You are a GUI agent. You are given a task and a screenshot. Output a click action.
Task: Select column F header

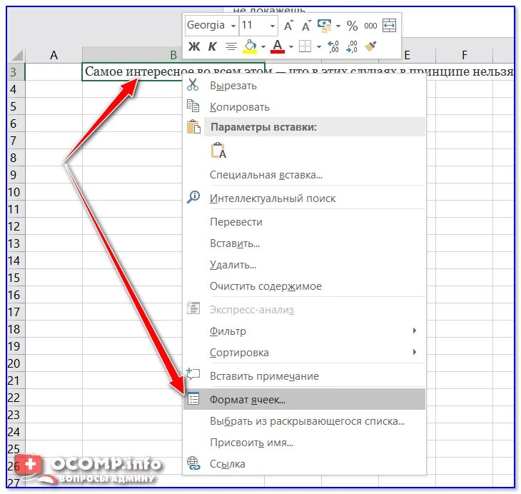[464, 55]
